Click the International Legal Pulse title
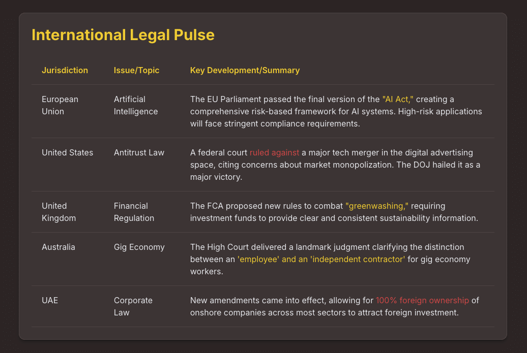The width and height of the screenshot is (527, 353). 123,35
